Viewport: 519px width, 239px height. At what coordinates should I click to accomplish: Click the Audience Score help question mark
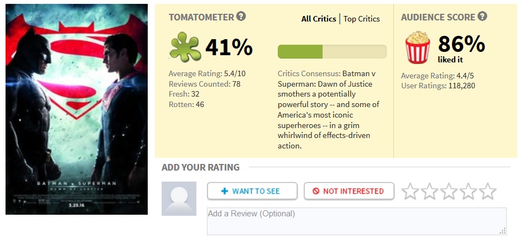click(x=482, y=17)
